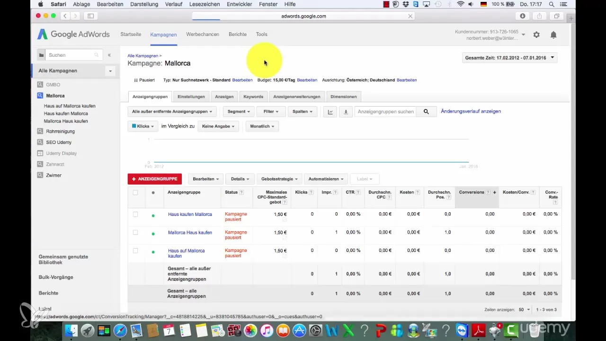The height and width of the screenshot is (341, 606).
Task: Show Safari sidebar button
Action: pos(90,16)
